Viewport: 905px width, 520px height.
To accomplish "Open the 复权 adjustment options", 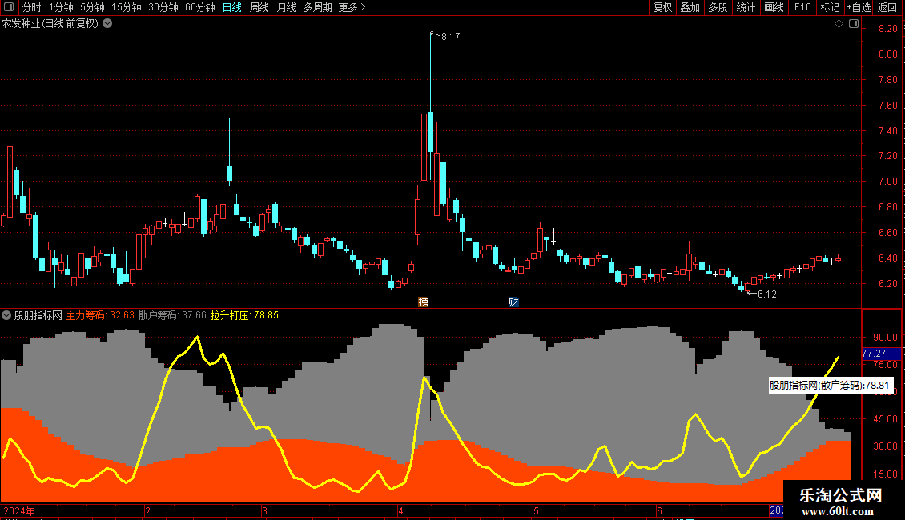I will coord(662,7).
